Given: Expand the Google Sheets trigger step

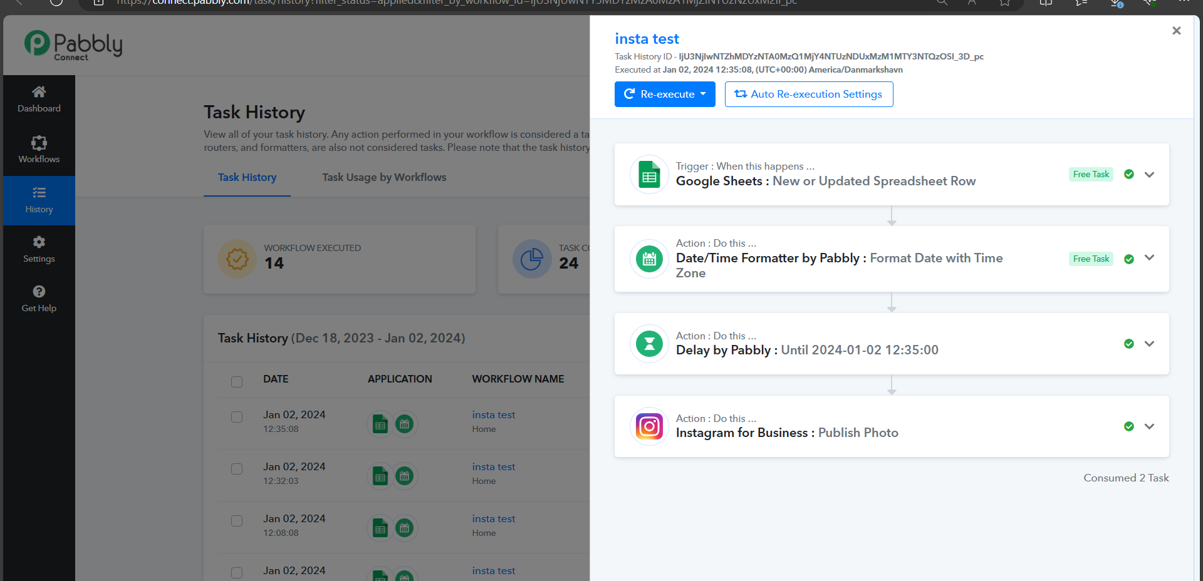Looking at the screenshot, I should [x=1149, y=175].
